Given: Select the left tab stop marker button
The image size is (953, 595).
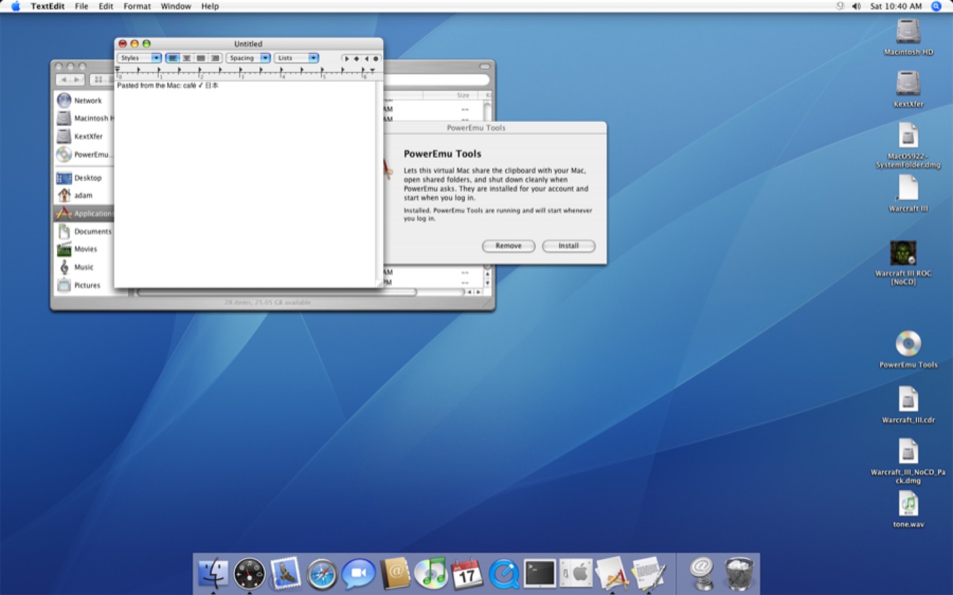Looking at the screenshot, I should pyautogui.click(x=346, y=59).
